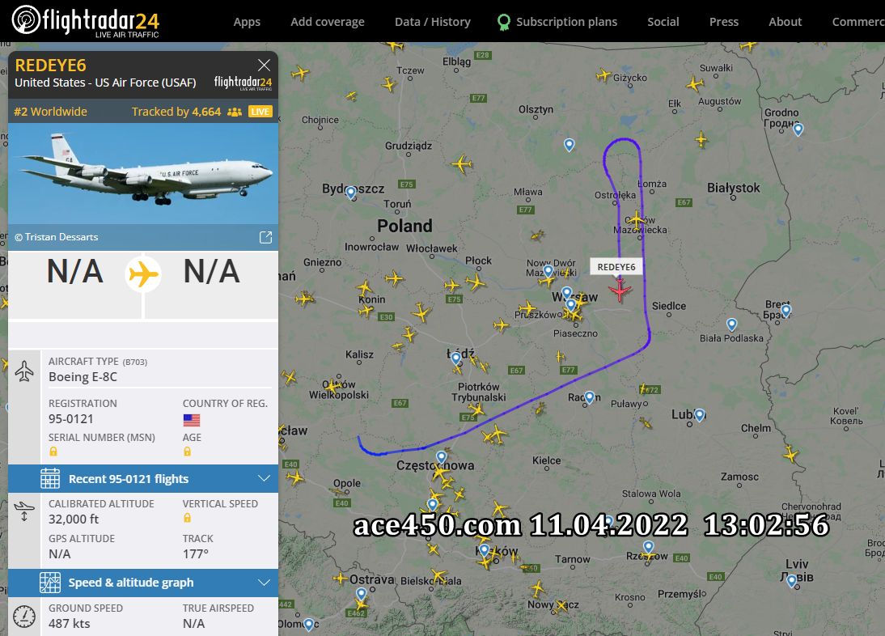Select the yellow plane near Giżycko
Image resolution: width=885 pixels, height=636 pixels.
click(x=603, y=74)
